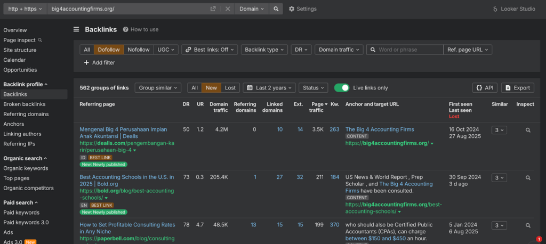Click Add filter

(x=99, y=62)
